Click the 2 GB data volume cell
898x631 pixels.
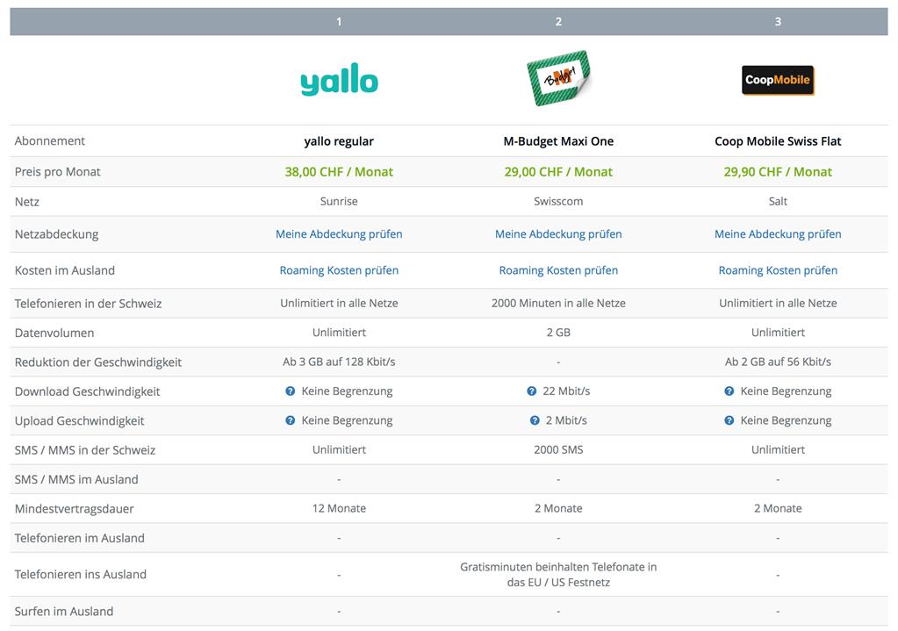point(558,333)
